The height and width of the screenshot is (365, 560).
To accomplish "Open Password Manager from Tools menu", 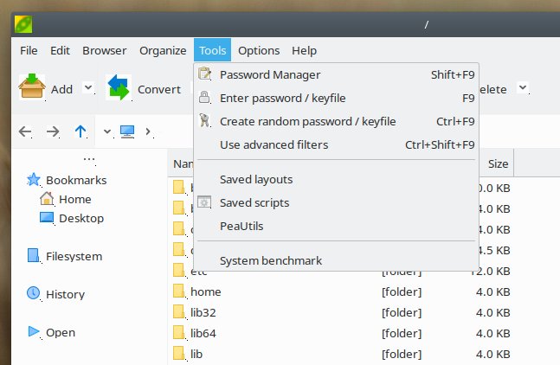I will click(270, 74).
